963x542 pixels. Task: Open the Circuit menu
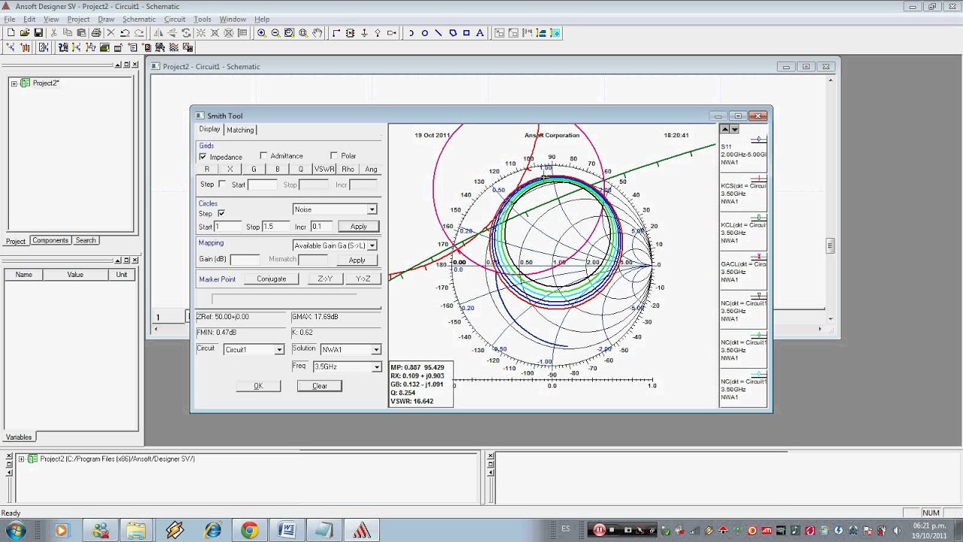[x=175, y=19]
